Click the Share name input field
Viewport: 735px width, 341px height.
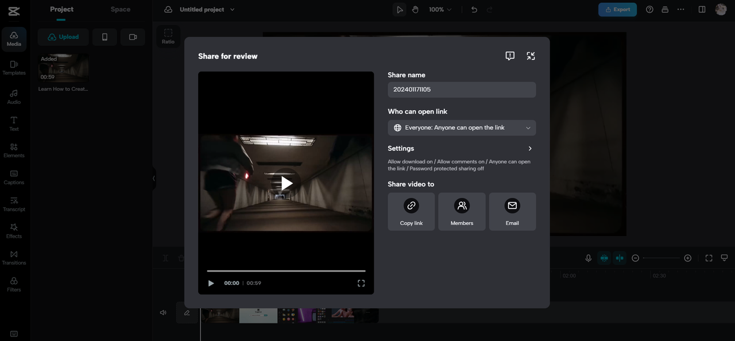(462, 90)
